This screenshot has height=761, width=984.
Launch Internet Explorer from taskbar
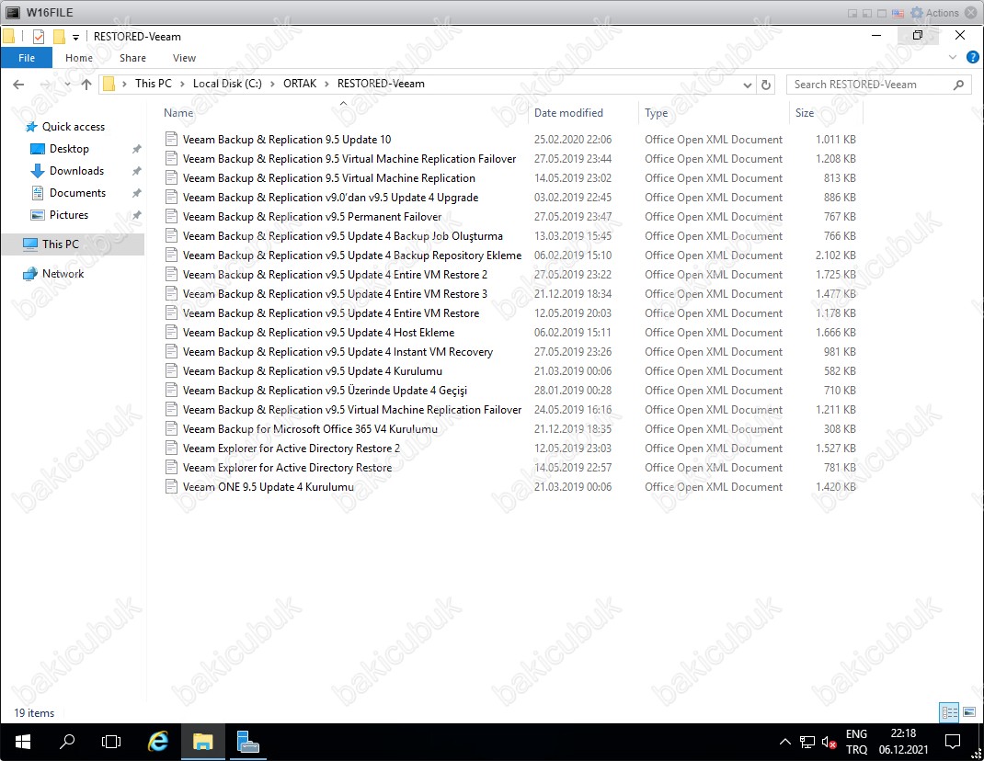click(157, 743)
